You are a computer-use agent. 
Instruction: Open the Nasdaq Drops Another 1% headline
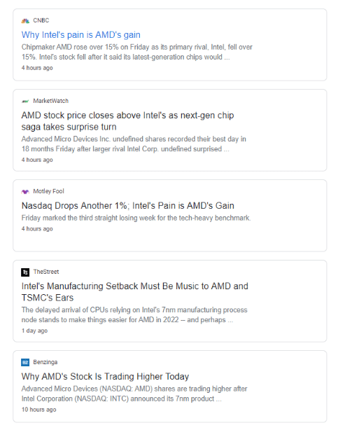pyautogui.click(x=127, y=206)
